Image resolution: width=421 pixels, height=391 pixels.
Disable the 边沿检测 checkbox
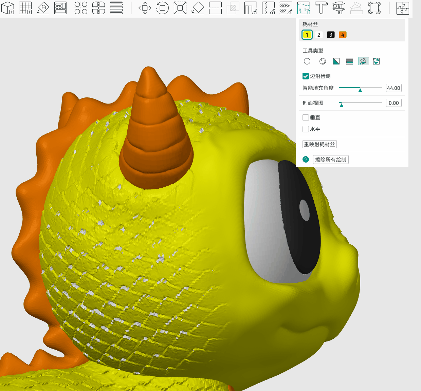coord(306,76)
